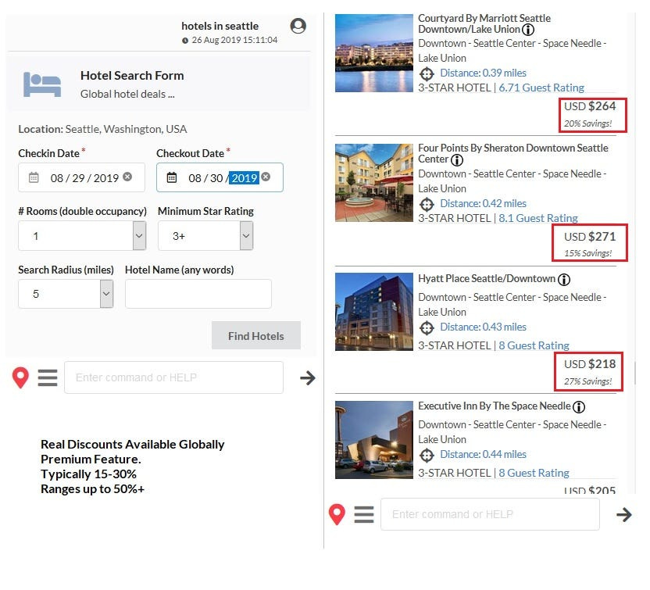Click the 15% Savings! label

pyautogui.click(x=587, y=253)
